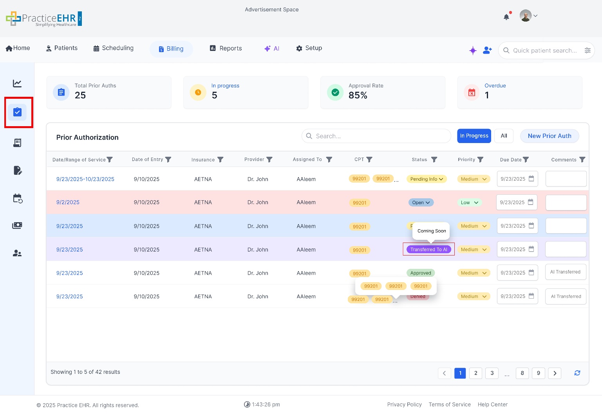Screen dimensions: 602x415
Task: Go to page 2 of results
Action: pyautogui.click(x=475, y=373)
